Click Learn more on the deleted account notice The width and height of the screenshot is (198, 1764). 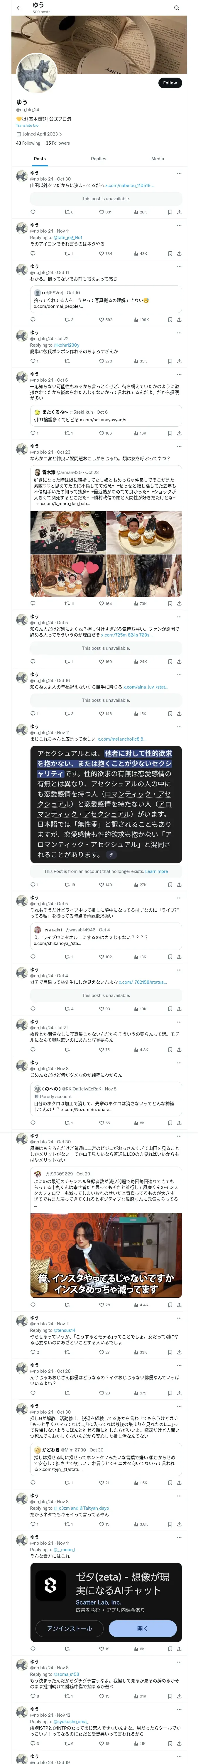[156, 871]
